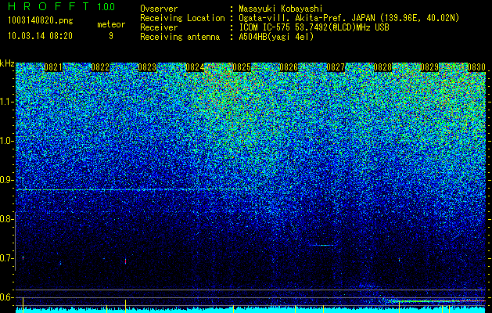Click the 0826 time marker
Viewport: 492px width, 313px height.
pos(289,67)
